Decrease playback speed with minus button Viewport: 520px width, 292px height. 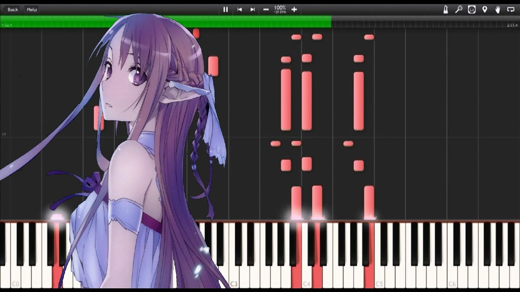(x=266, y=9)
